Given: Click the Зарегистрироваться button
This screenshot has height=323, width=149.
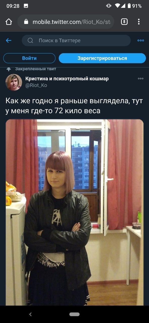Looking at the screenshot, I should tap(102, 58).
